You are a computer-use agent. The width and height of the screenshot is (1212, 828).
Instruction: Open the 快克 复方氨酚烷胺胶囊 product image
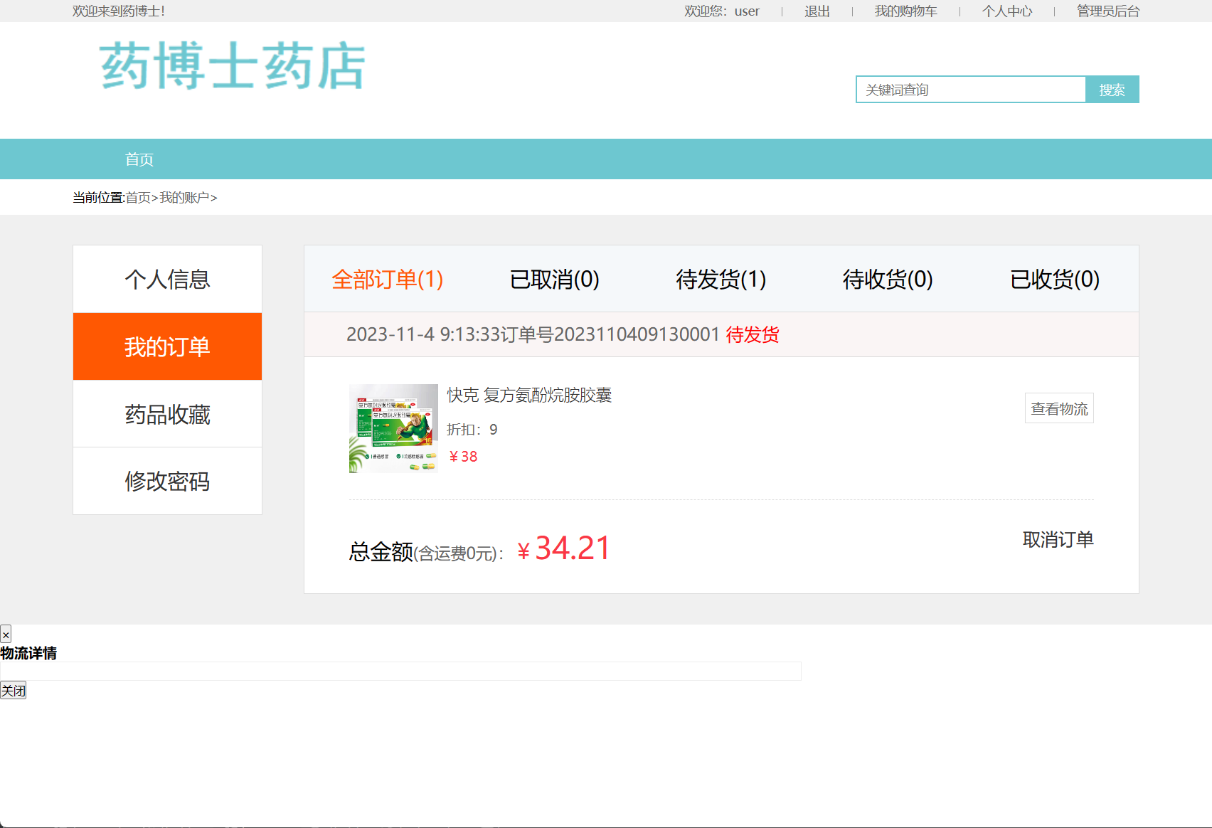393,428
